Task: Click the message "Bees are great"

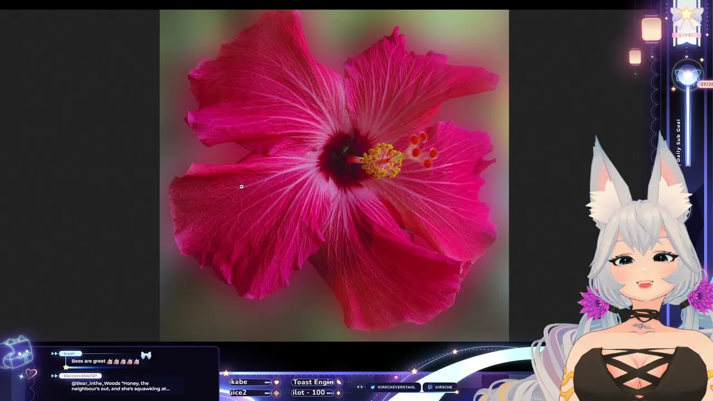Action: tap(88, 361)
